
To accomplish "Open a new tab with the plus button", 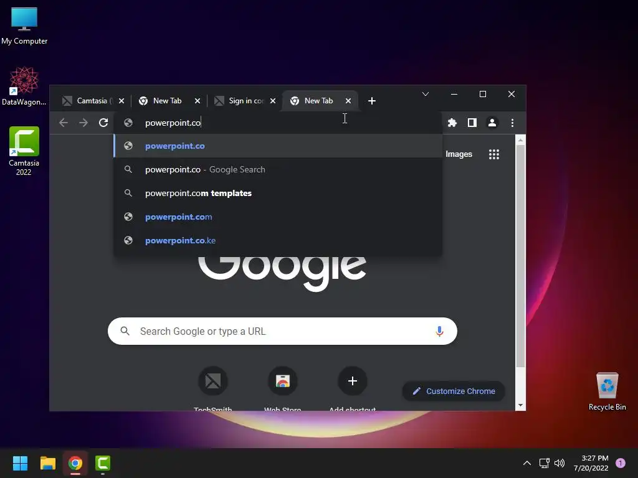I will pyautogui.click(x=372, y=101).
